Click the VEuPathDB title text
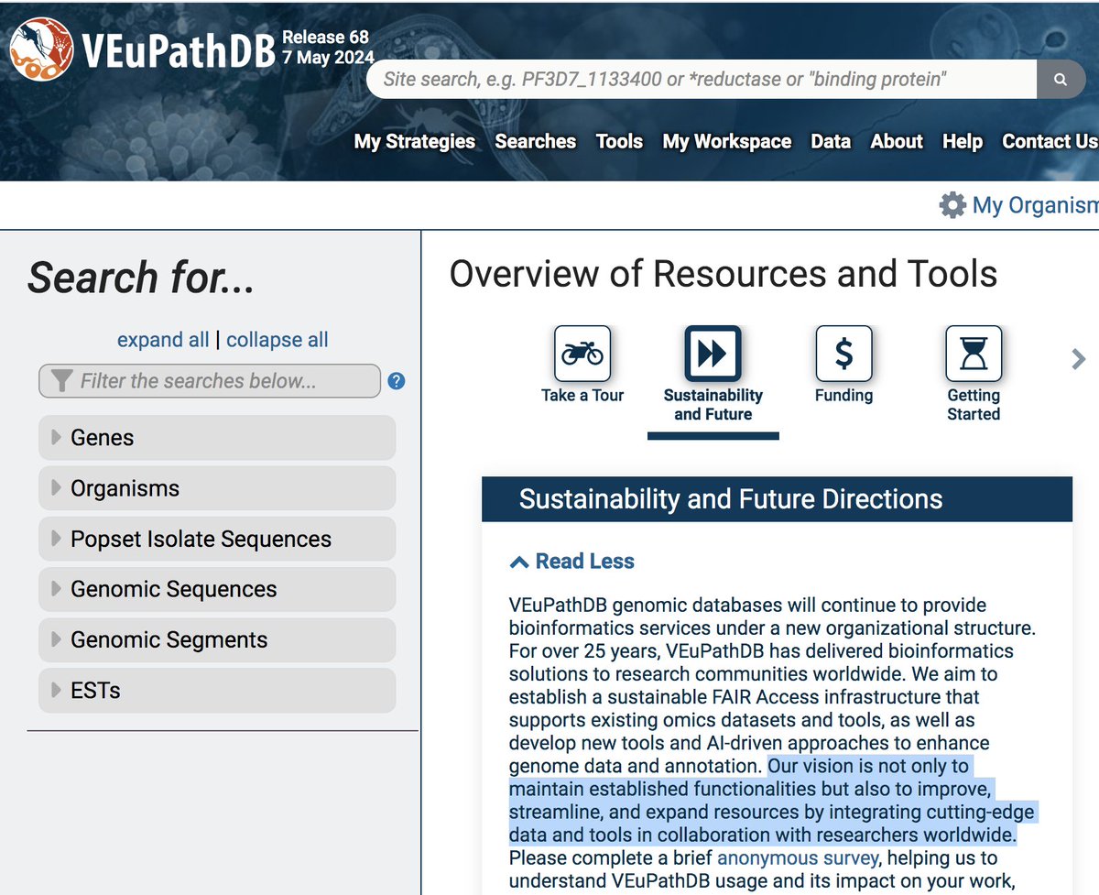Image resolution: width=1099 pixels, height=895 pixels. (178, 50)
